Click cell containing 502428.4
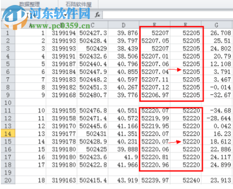The height and width of the screenshot is (189, 233). tap(93, 40)
